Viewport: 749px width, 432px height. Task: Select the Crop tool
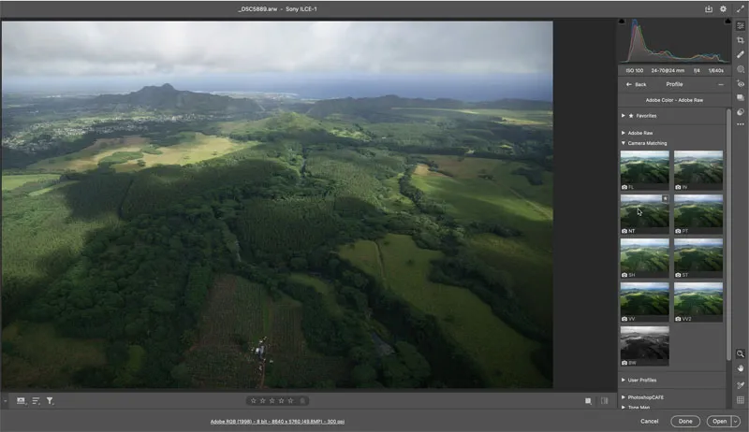coord(741,40)
